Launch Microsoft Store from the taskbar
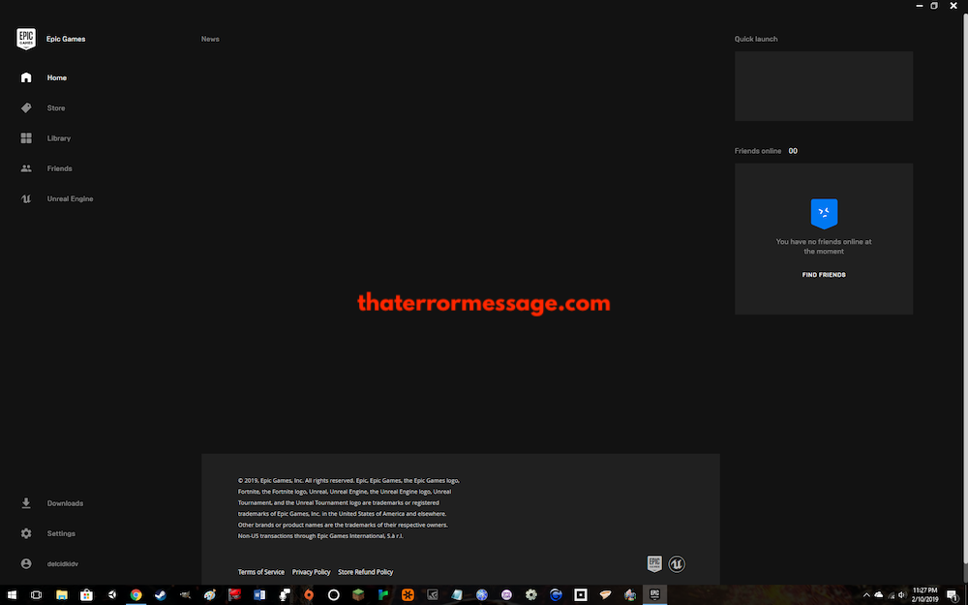Image resolution: width=968 pixels, height=605 pixels. [86, 595]
